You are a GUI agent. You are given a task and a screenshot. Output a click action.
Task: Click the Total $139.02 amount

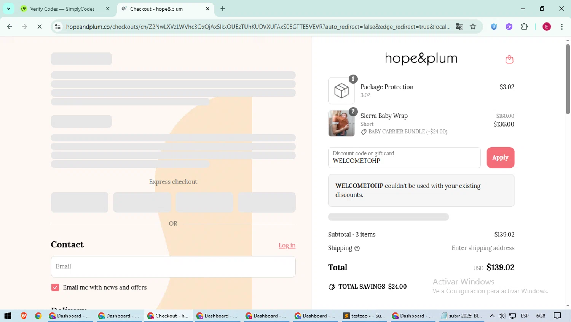(x=500, y=268)
